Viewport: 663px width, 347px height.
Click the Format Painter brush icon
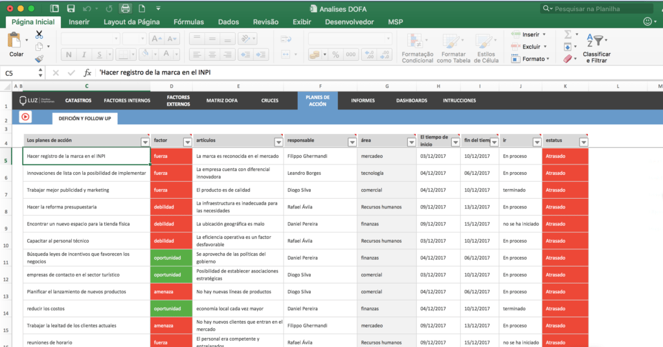[39, 59]
